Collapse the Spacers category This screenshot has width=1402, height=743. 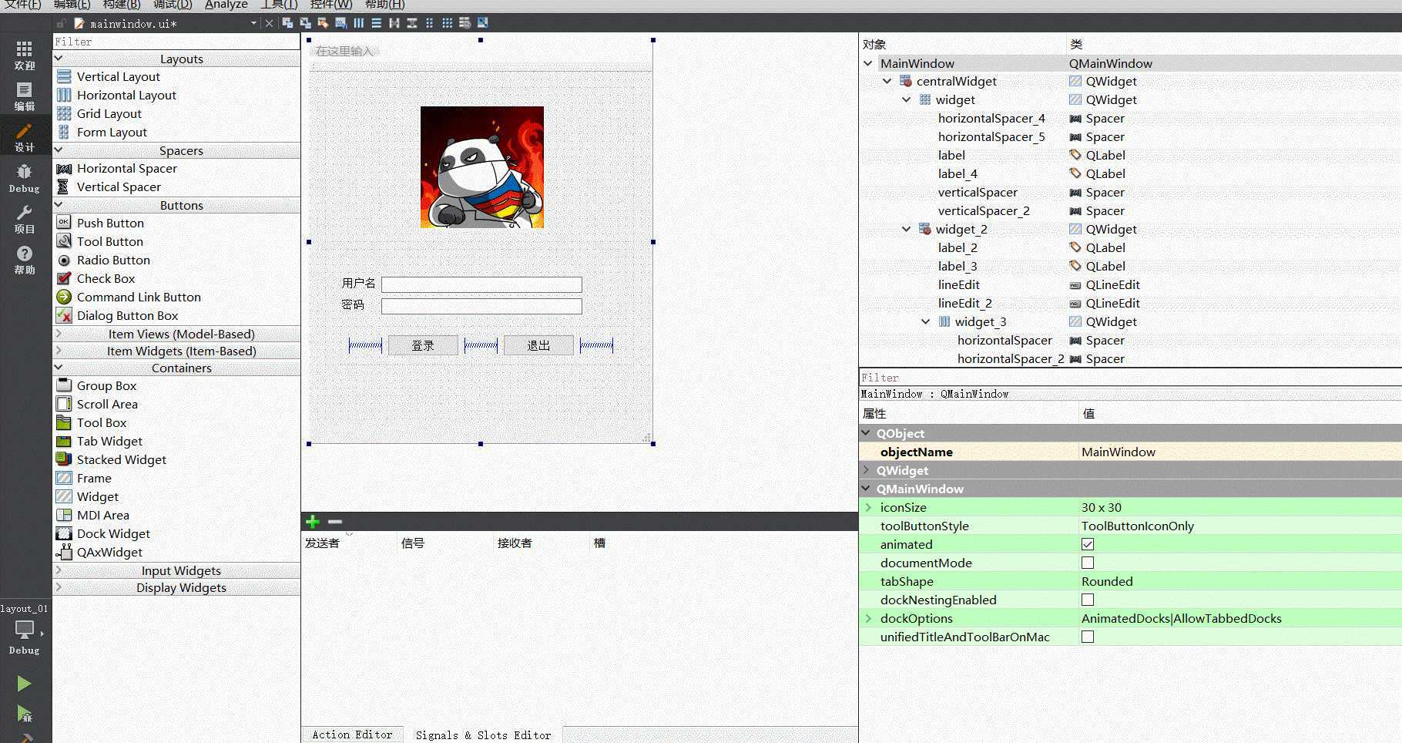tap(59, 150)
